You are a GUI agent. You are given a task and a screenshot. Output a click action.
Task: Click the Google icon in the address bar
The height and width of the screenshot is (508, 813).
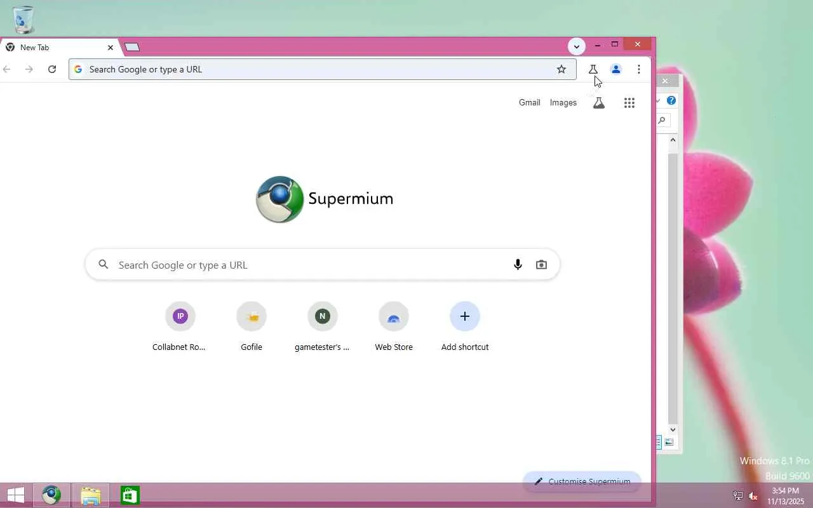[78, 69]
